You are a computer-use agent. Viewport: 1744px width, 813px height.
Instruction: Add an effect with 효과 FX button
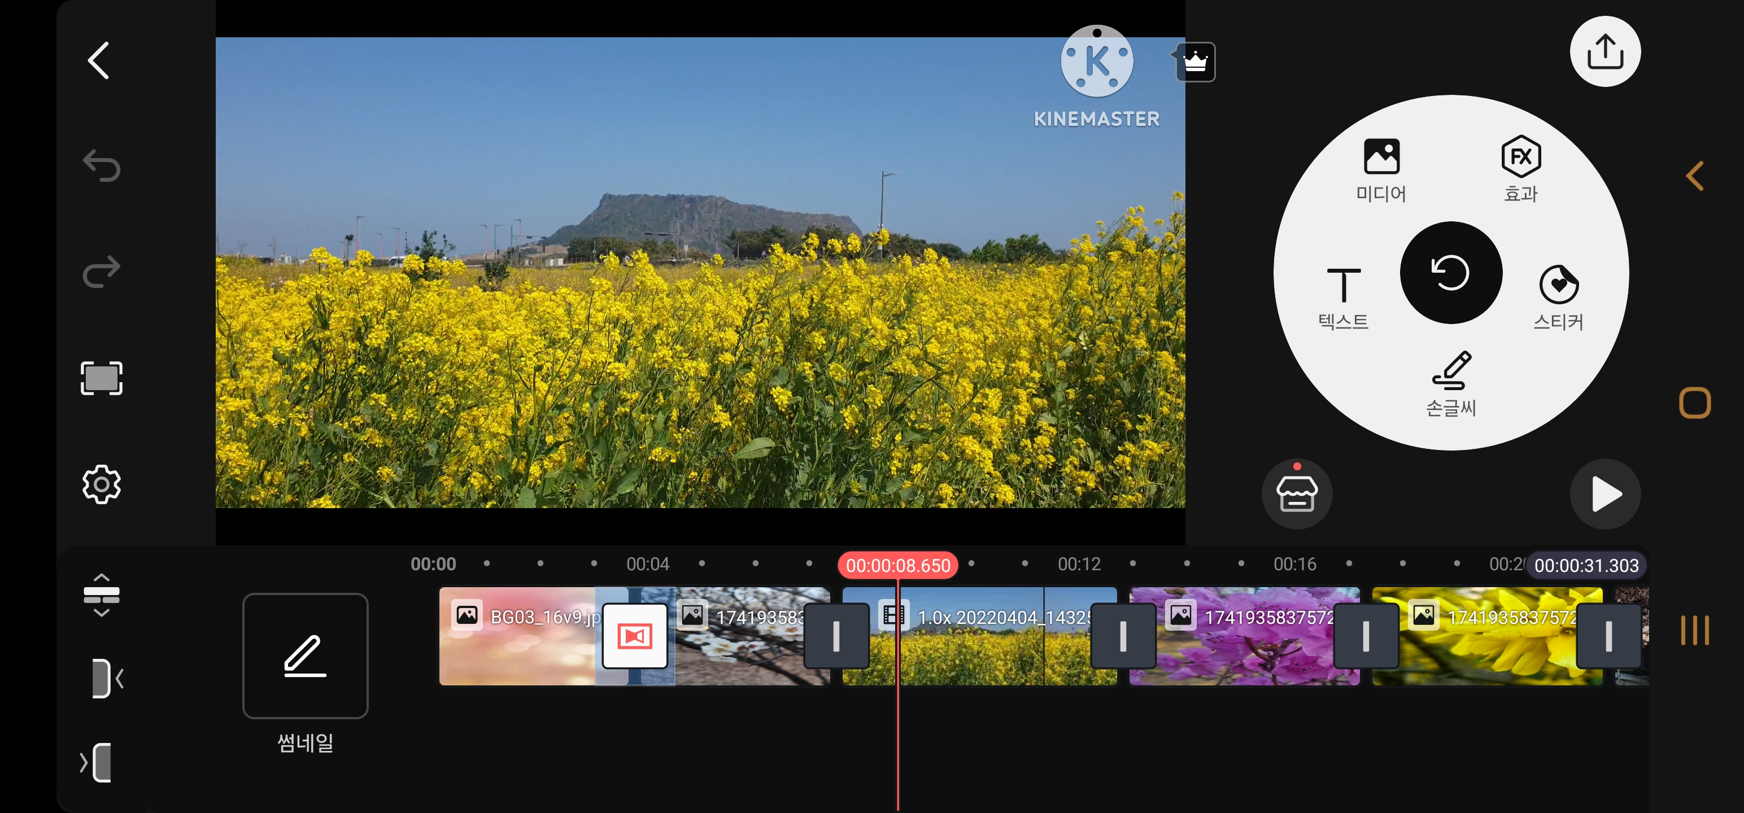pos(1520,169)
